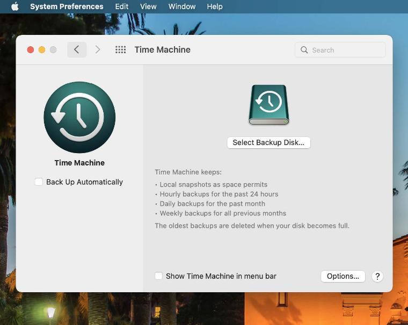Click Select Backup Disk button
This screenshot has width=408, height=325.
tap(268, 143)
